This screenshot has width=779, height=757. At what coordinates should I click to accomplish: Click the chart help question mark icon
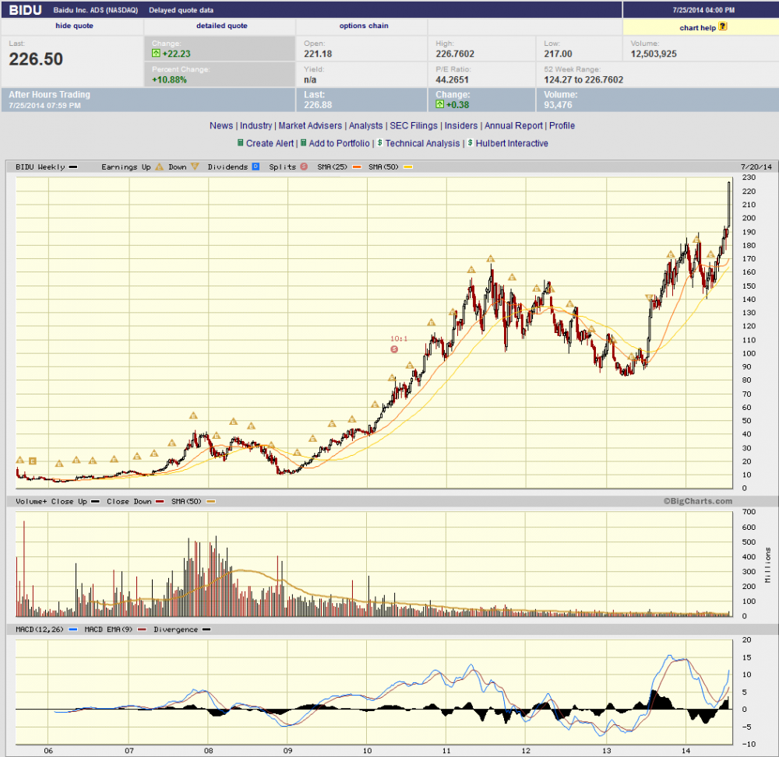(x=722, y=26)
